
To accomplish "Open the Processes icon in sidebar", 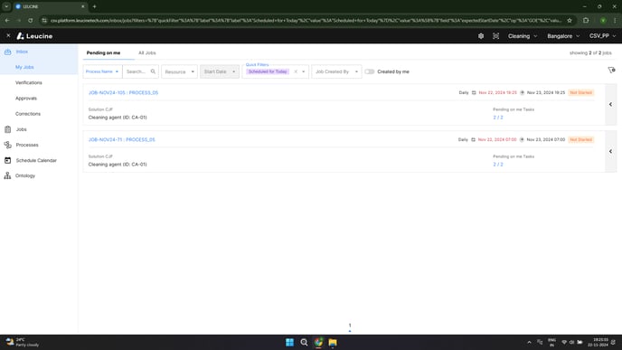I will (x=7, y=145).
